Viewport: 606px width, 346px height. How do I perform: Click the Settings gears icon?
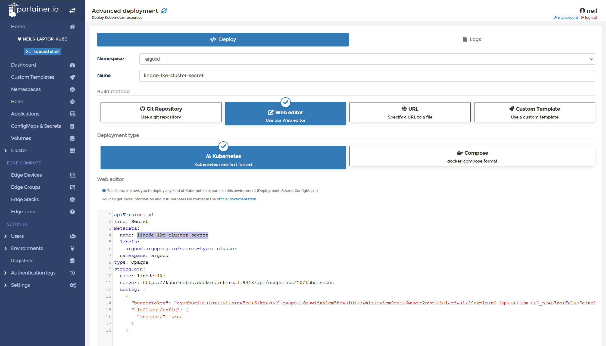(x=73, y=285)
